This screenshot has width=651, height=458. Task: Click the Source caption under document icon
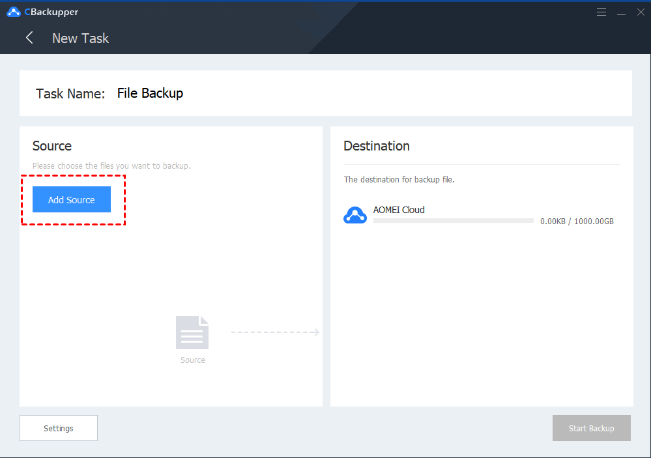(193, 360)
